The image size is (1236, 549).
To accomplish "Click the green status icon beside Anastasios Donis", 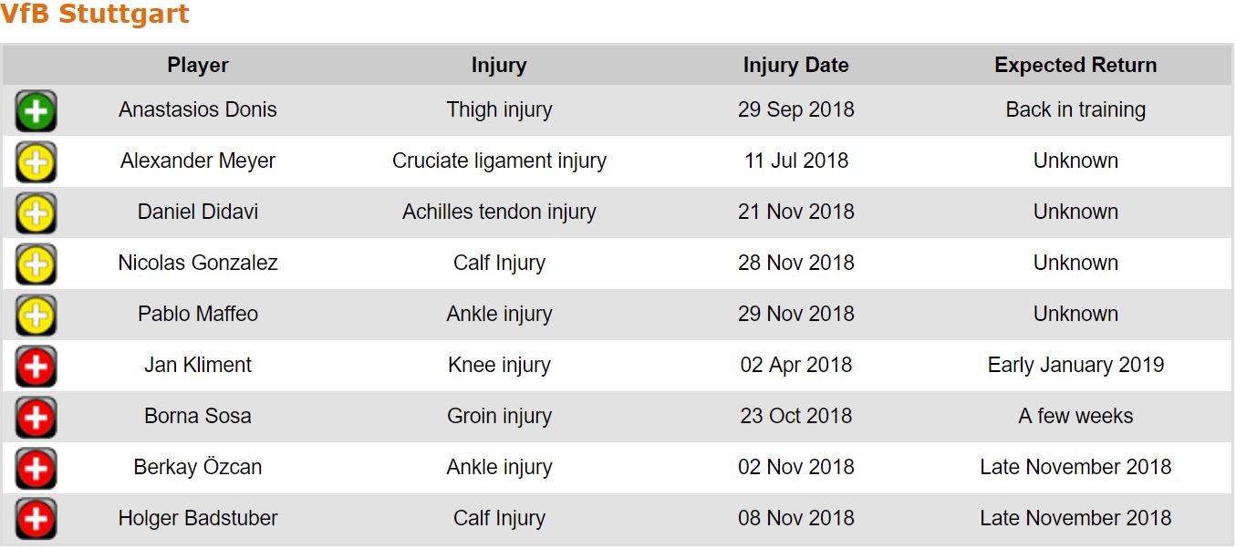I will click(36, 111).
